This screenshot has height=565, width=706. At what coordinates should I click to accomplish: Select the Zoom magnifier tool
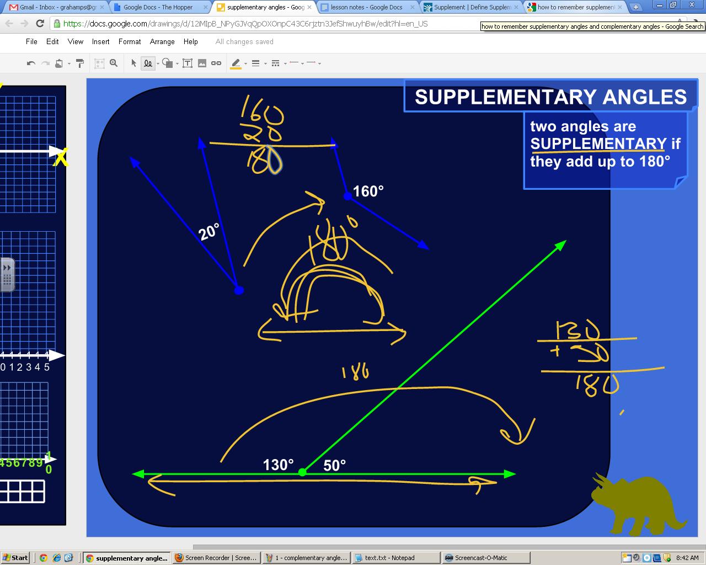114,63
